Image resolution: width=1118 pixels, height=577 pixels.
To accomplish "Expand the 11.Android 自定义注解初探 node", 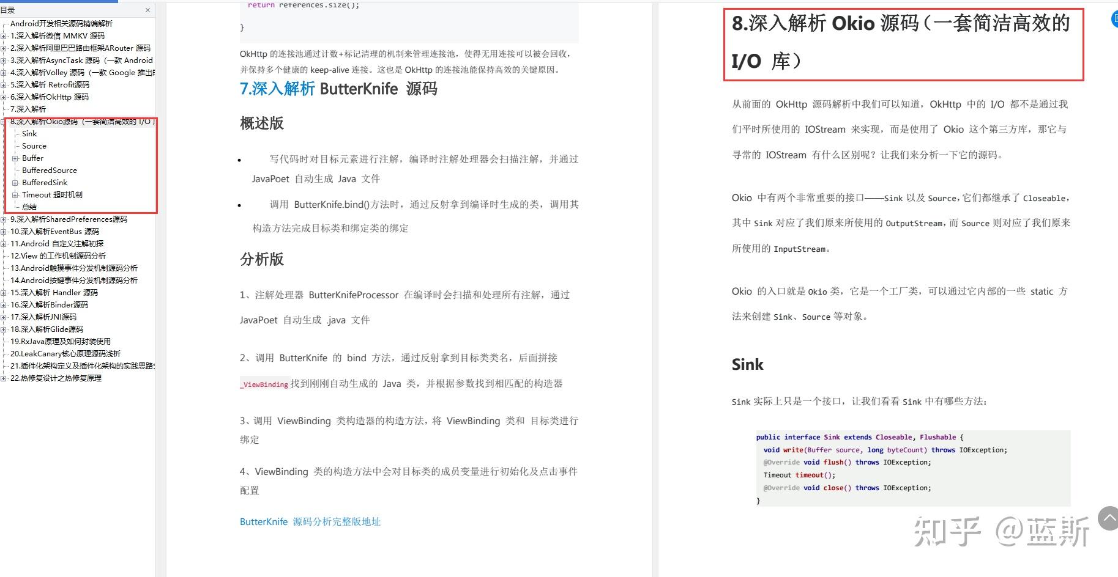I will tap(4, 244).
